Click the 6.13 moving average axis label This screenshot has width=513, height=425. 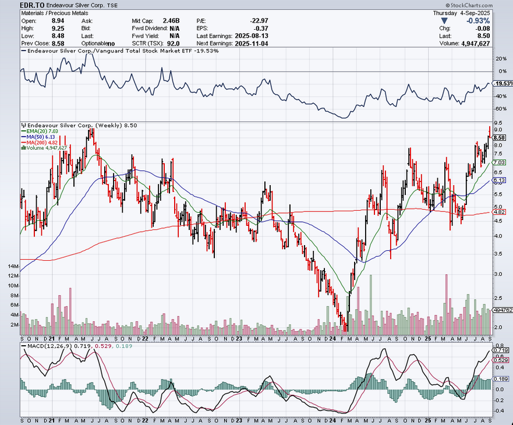pos(499,180)
